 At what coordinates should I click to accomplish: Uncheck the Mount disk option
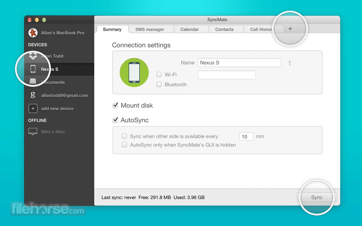(115, 106)
